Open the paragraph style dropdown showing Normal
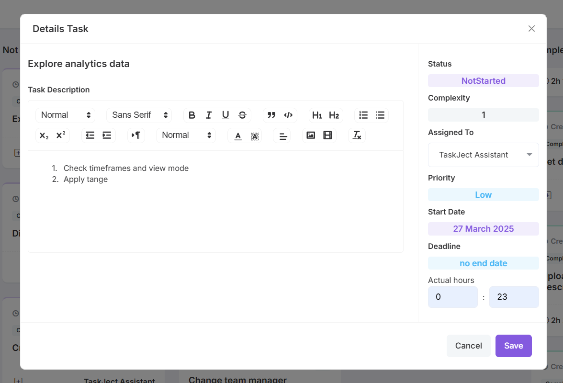The image size is (563, 383). 65,115
